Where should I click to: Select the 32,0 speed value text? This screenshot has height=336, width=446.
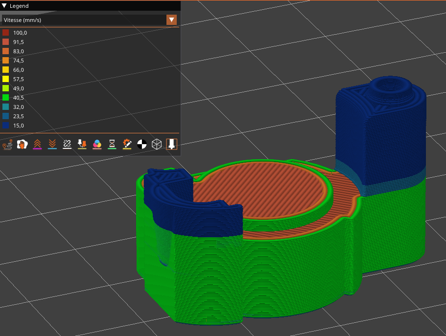click(19, 107)
